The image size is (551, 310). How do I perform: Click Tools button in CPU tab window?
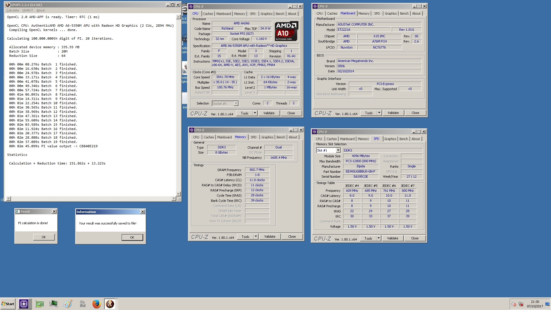[x=245, y=113]
